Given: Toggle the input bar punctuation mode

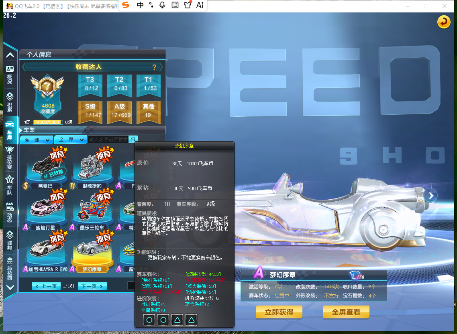Looking at the screenshot, I should pyautogui.click(x=151, y=5).
